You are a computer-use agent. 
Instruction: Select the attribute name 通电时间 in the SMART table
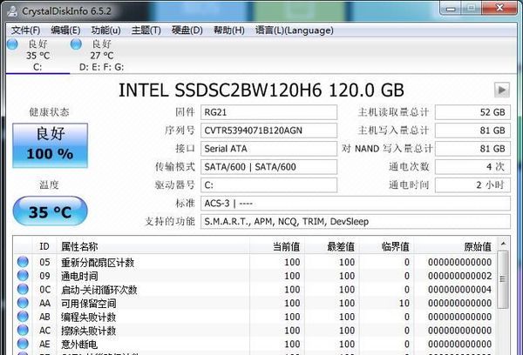pyautogui.click(x=79, y=276)
